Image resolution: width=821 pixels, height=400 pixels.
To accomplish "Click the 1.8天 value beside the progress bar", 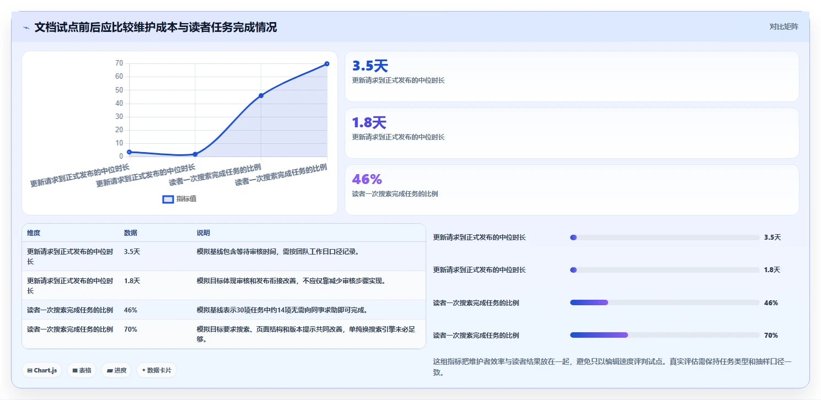I will (x=772, y=270).
